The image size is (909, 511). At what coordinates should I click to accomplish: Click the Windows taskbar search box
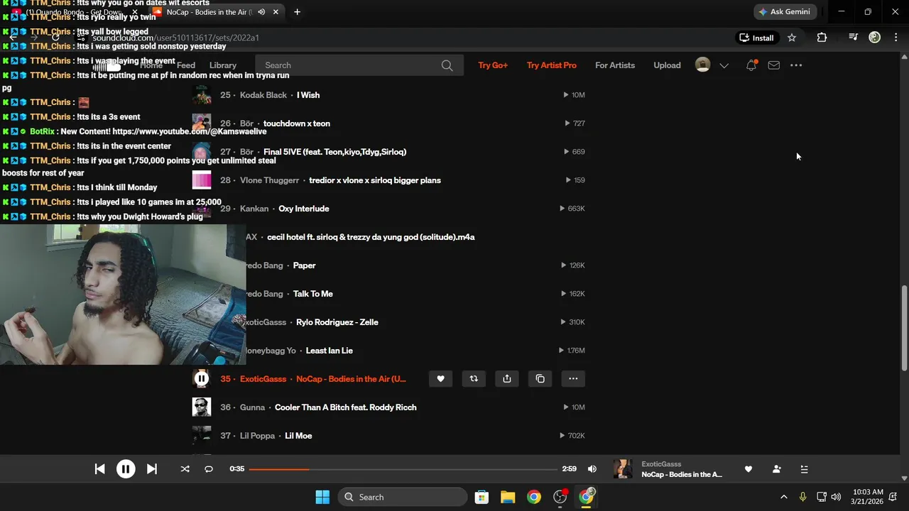coord(403,497)
